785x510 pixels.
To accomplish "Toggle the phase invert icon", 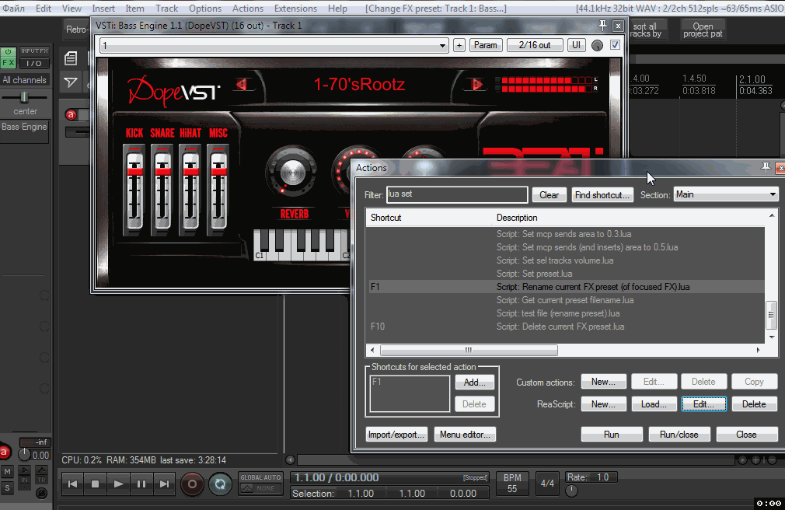I will [x=41, y=494].
